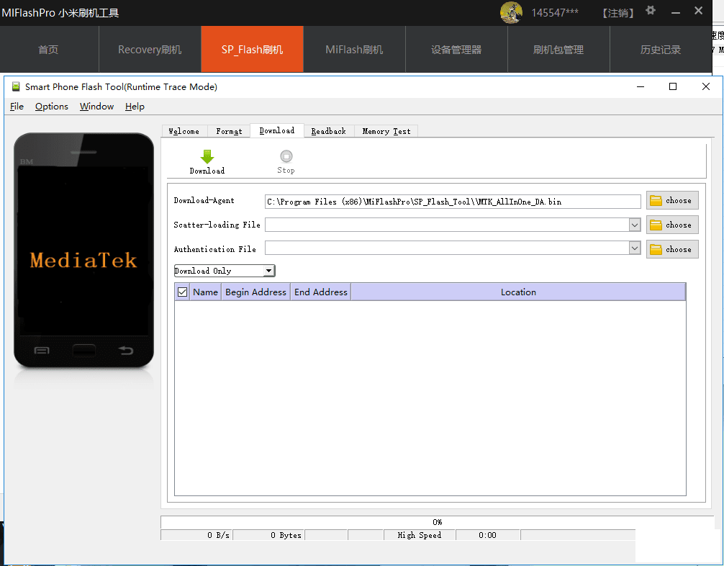Click the Smart Phone Flash Tool title icon
724x566 pixels.
(x=16, y=86)
